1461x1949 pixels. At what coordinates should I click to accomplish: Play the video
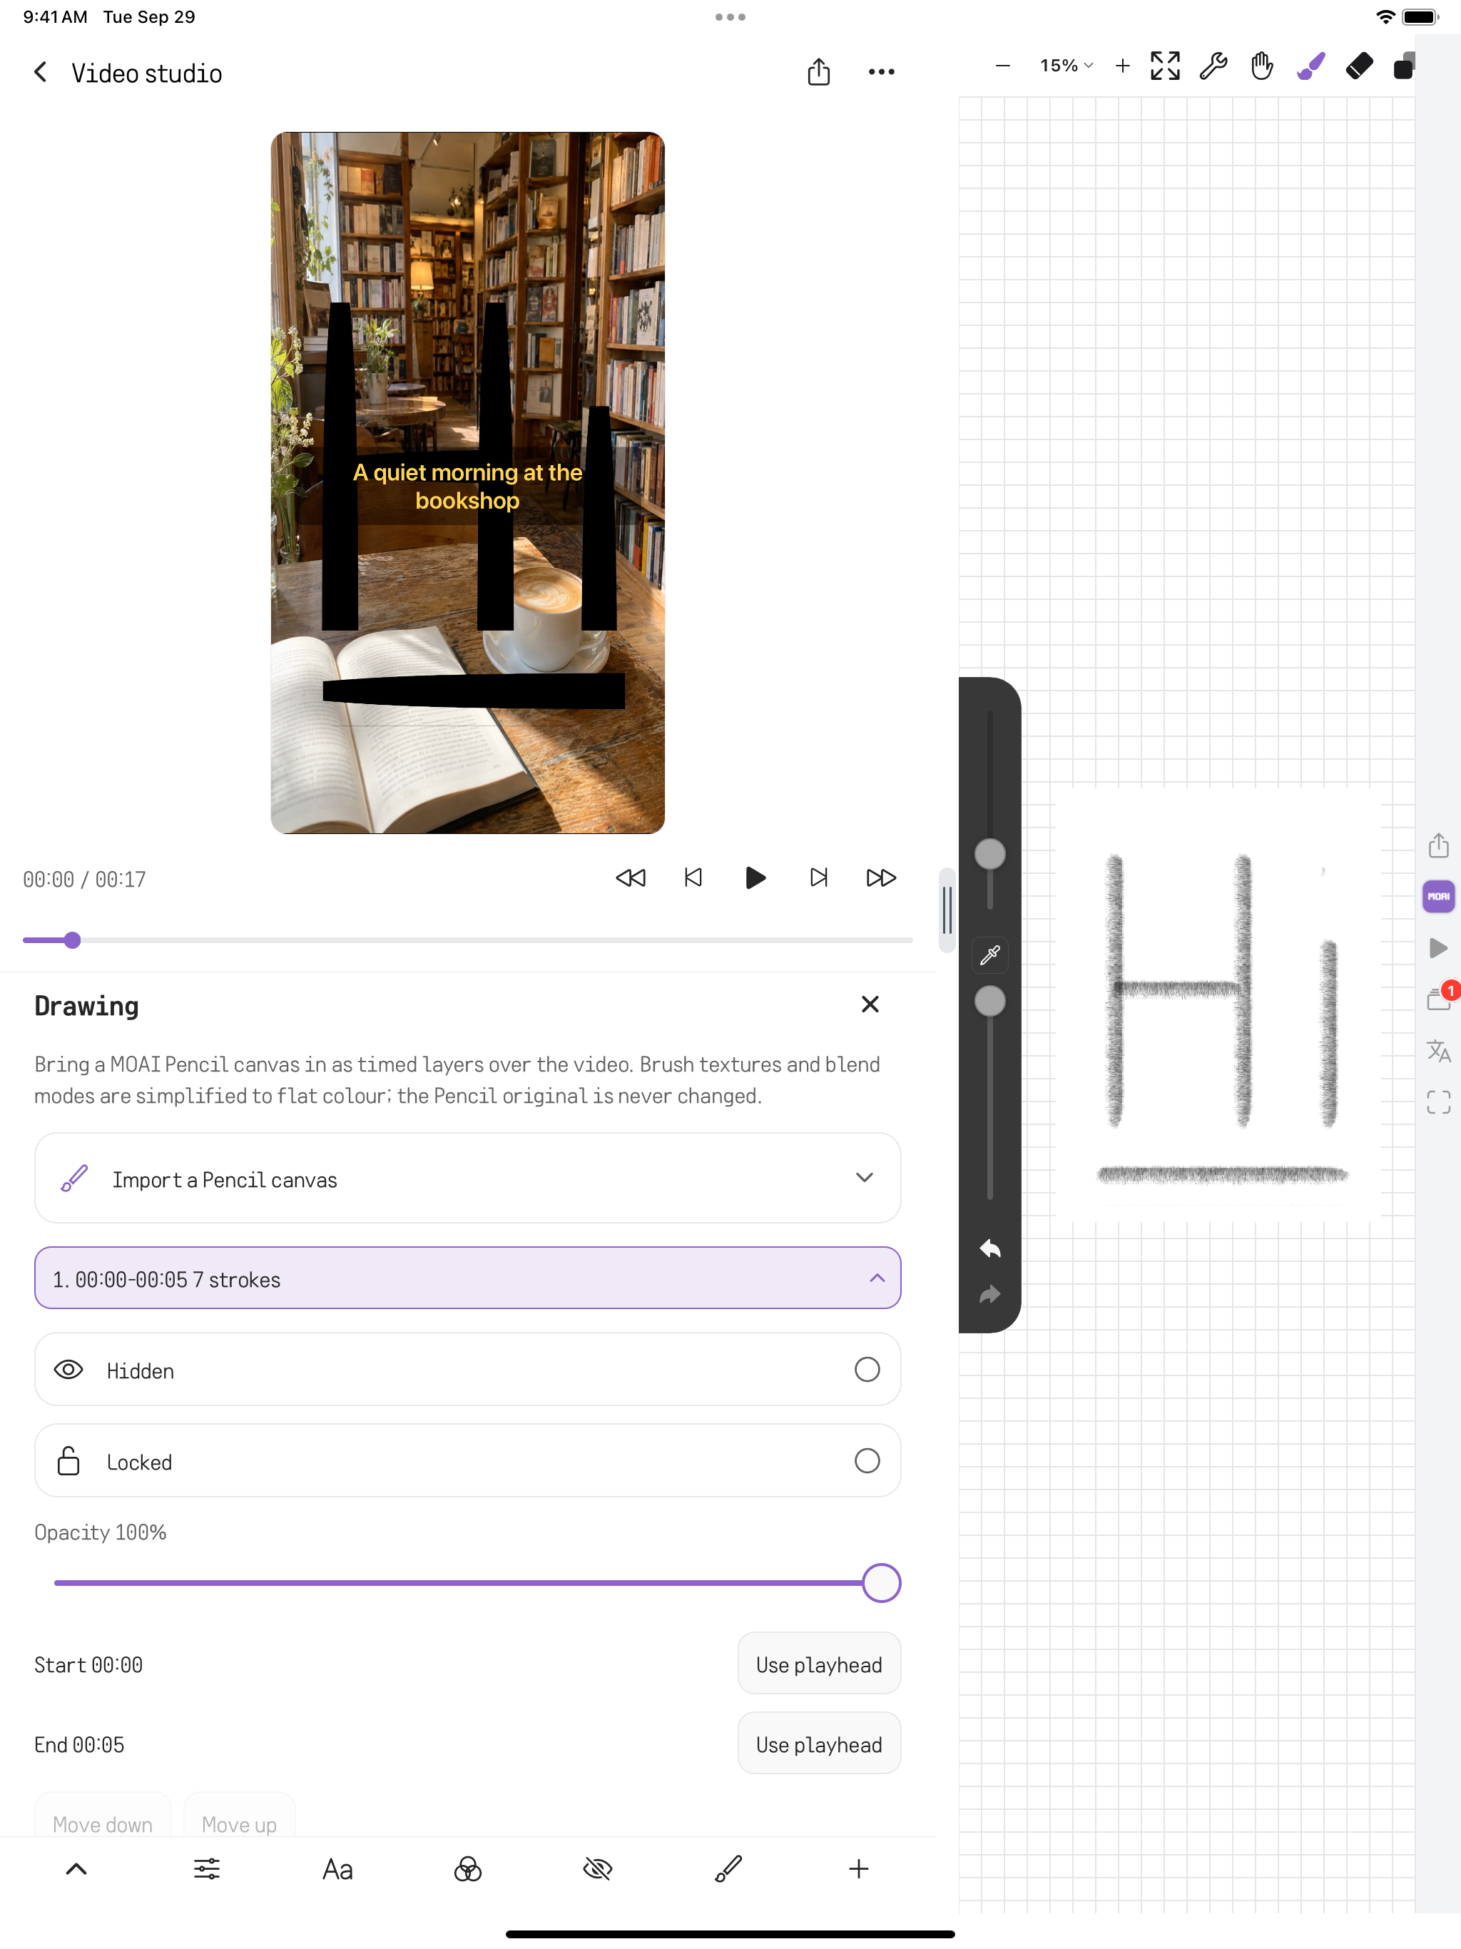(x=755, y=877)
